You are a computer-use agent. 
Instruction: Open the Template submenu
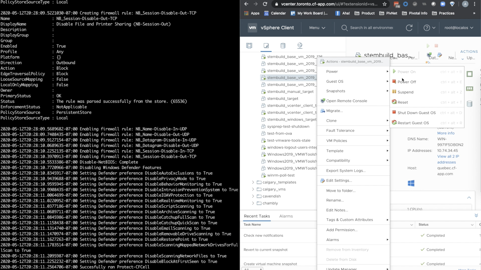click(x=354, y=151)
